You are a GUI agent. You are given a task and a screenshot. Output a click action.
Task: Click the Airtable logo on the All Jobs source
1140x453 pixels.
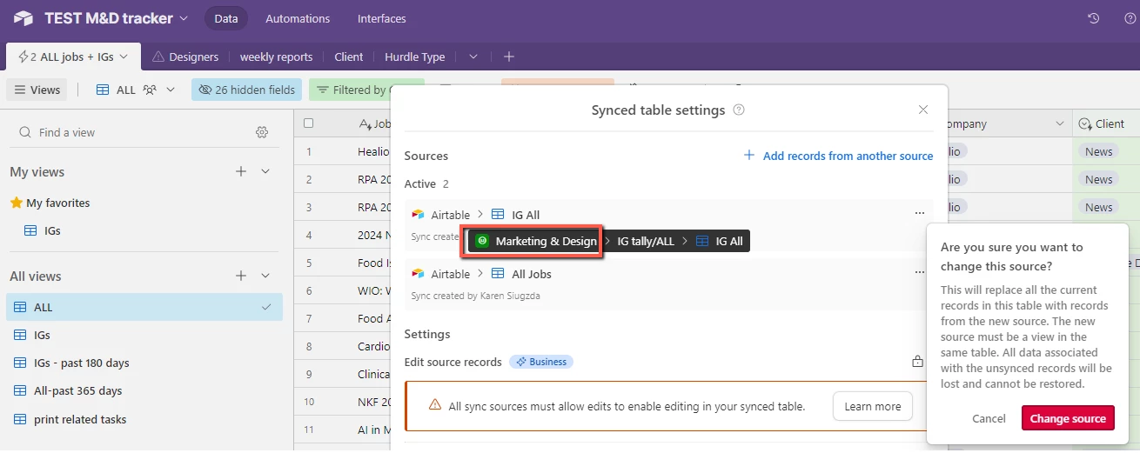(418, 274)
